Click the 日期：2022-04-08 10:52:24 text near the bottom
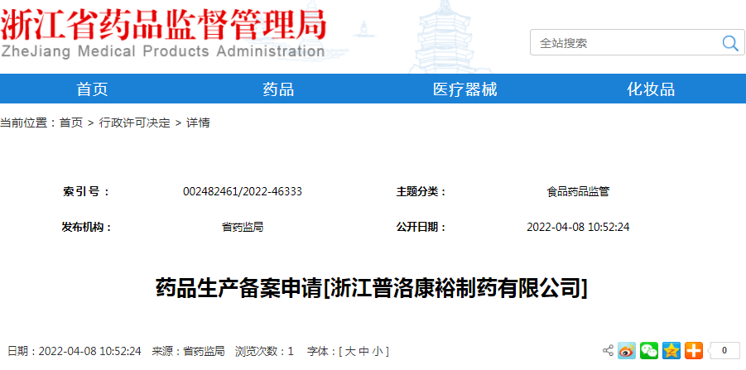 coord(75,352)
